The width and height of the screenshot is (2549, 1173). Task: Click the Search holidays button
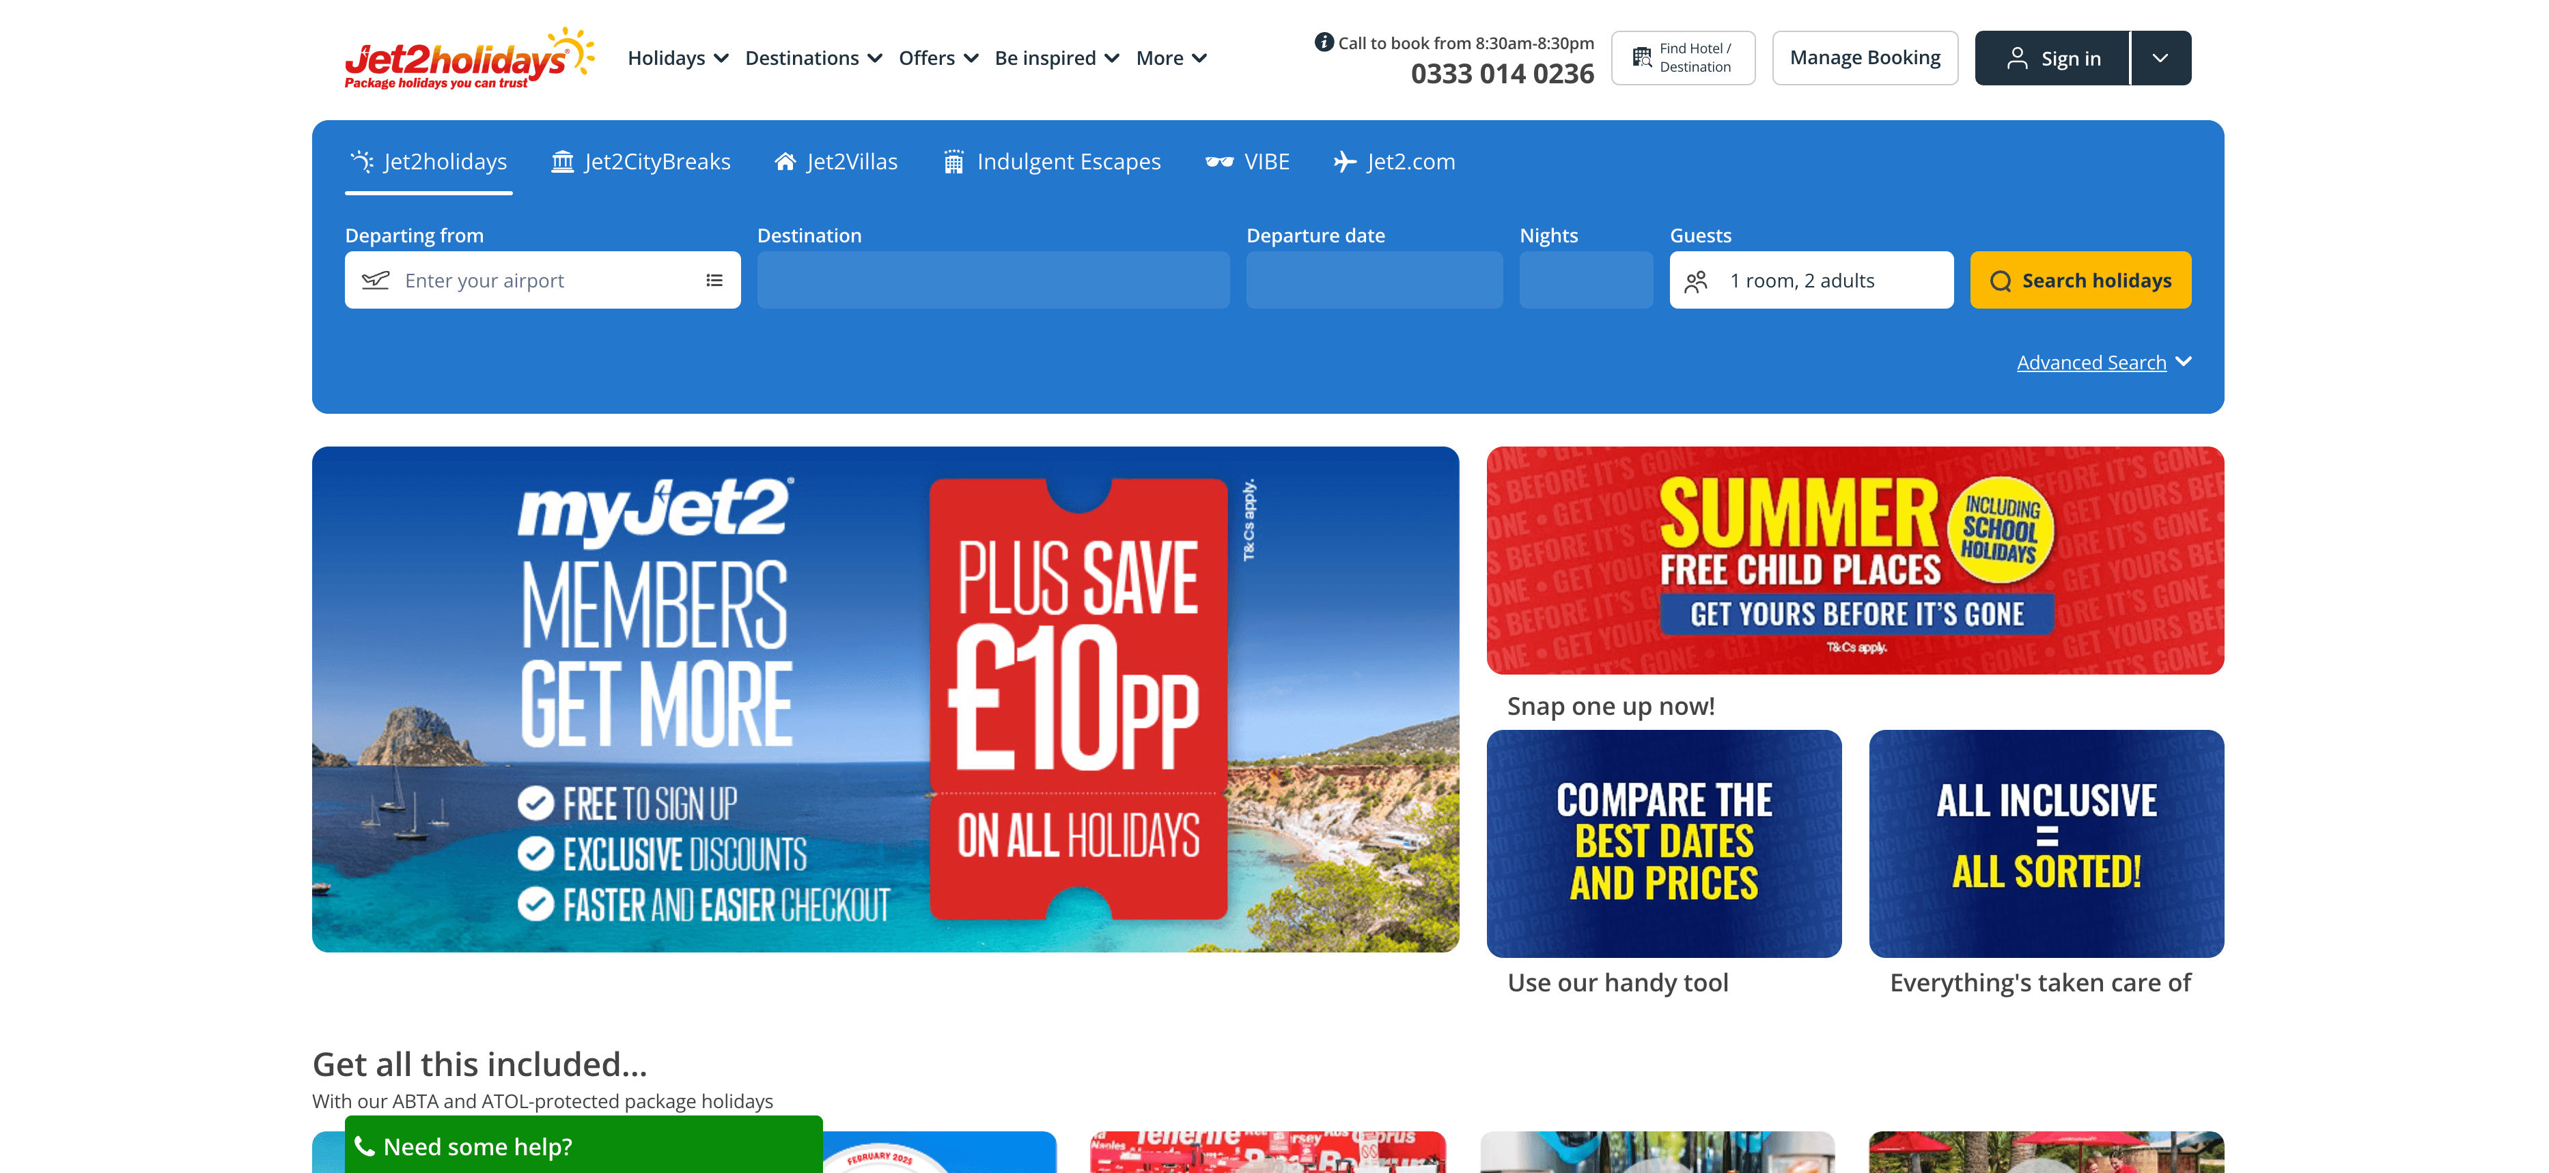[2080, 280]
